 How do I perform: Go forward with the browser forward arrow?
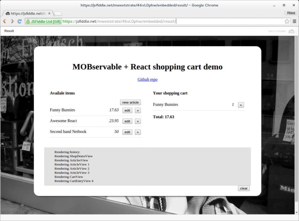tap(12, 21)
